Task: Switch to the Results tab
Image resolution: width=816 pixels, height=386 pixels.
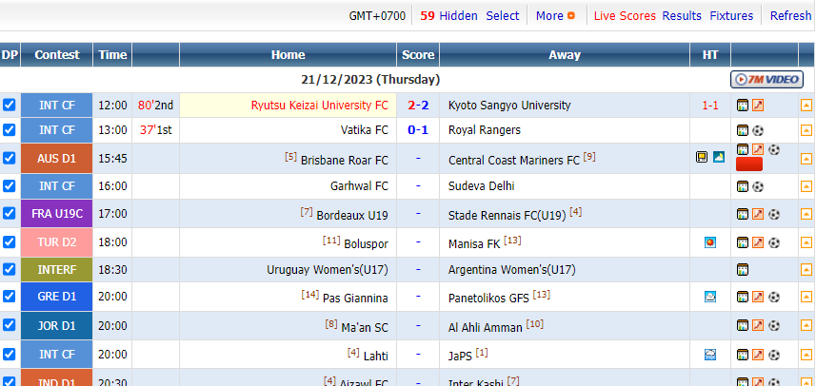Action: point(682,15)
